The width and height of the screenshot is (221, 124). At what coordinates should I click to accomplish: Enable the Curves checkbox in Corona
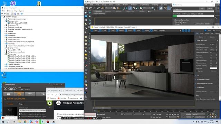pyautogui.click(x=197, y=71)
